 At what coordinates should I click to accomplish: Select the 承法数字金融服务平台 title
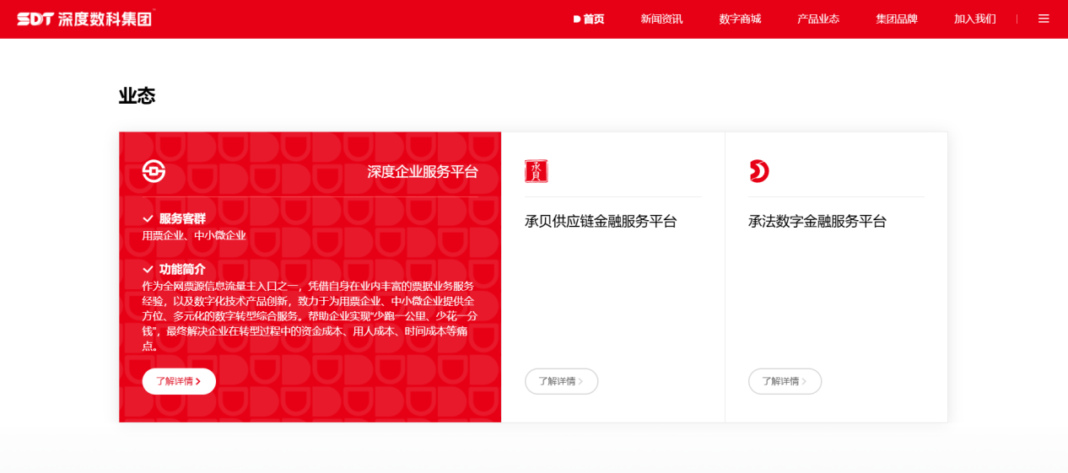(817, 222)
